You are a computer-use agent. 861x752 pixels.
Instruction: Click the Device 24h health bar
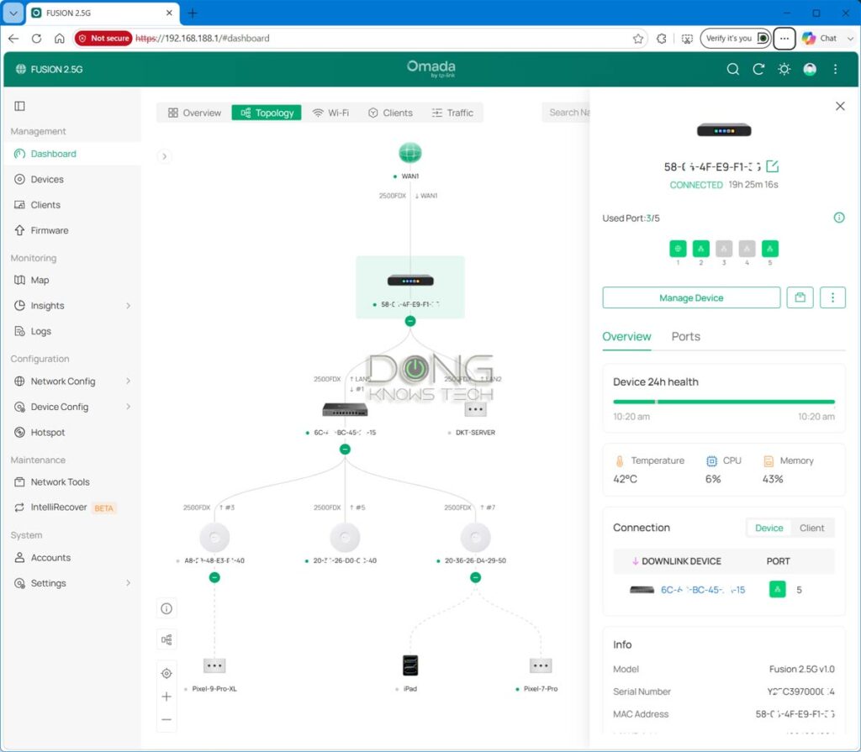coord(724,402)
